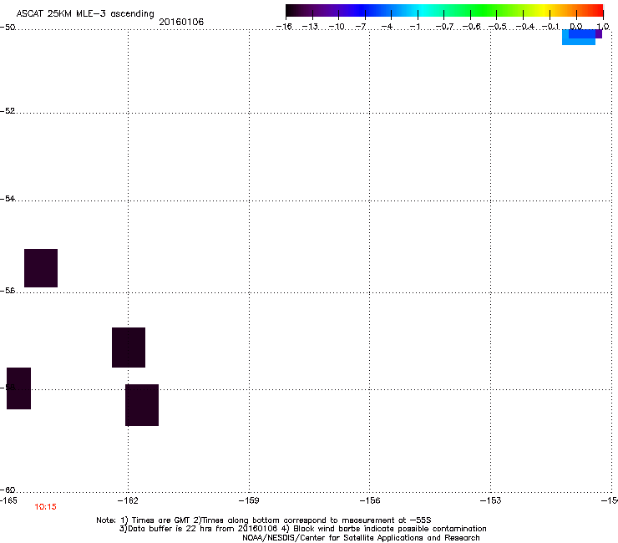The image size is (618, 543).
Task: Click the dark block above -58 line at -162
Action: pyautogui.click(x=129, y=348)
